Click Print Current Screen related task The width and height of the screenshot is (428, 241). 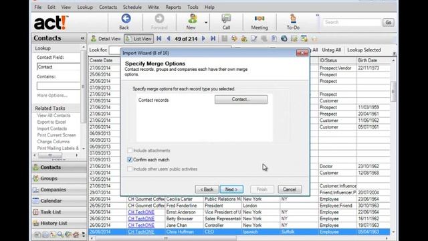pos(56,135)
